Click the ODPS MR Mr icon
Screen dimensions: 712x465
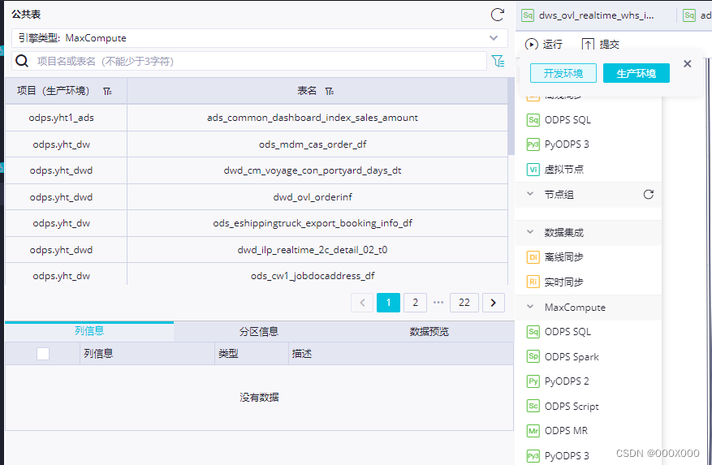[x=533, y=430]
